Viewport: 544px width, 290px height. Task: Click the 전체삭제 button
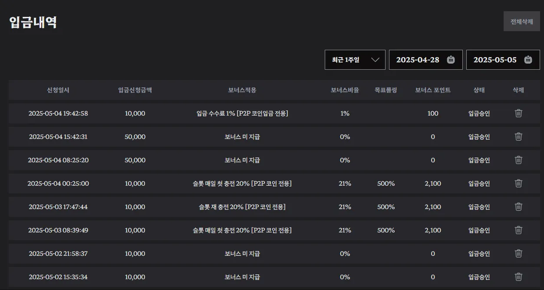522,22
